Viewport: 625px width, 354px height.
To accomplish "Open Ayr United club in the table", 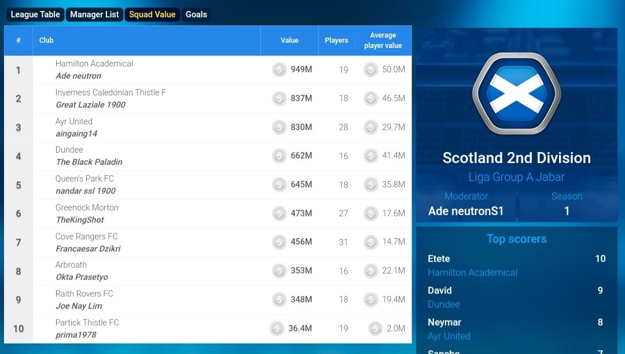I will click(x=73, y=121).
